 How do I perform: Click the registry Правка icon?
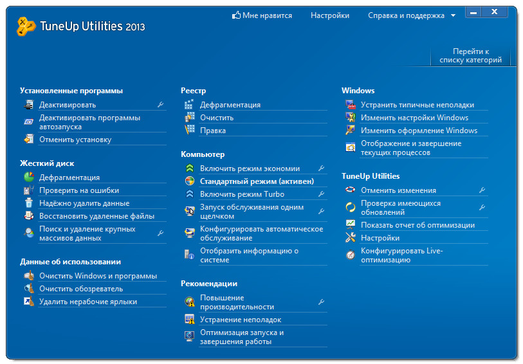pos(189,131)
